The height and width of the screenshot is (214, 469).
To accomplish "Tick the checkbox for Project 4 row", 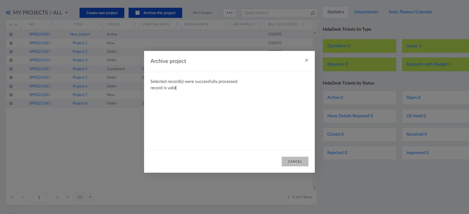I will 11,69.
